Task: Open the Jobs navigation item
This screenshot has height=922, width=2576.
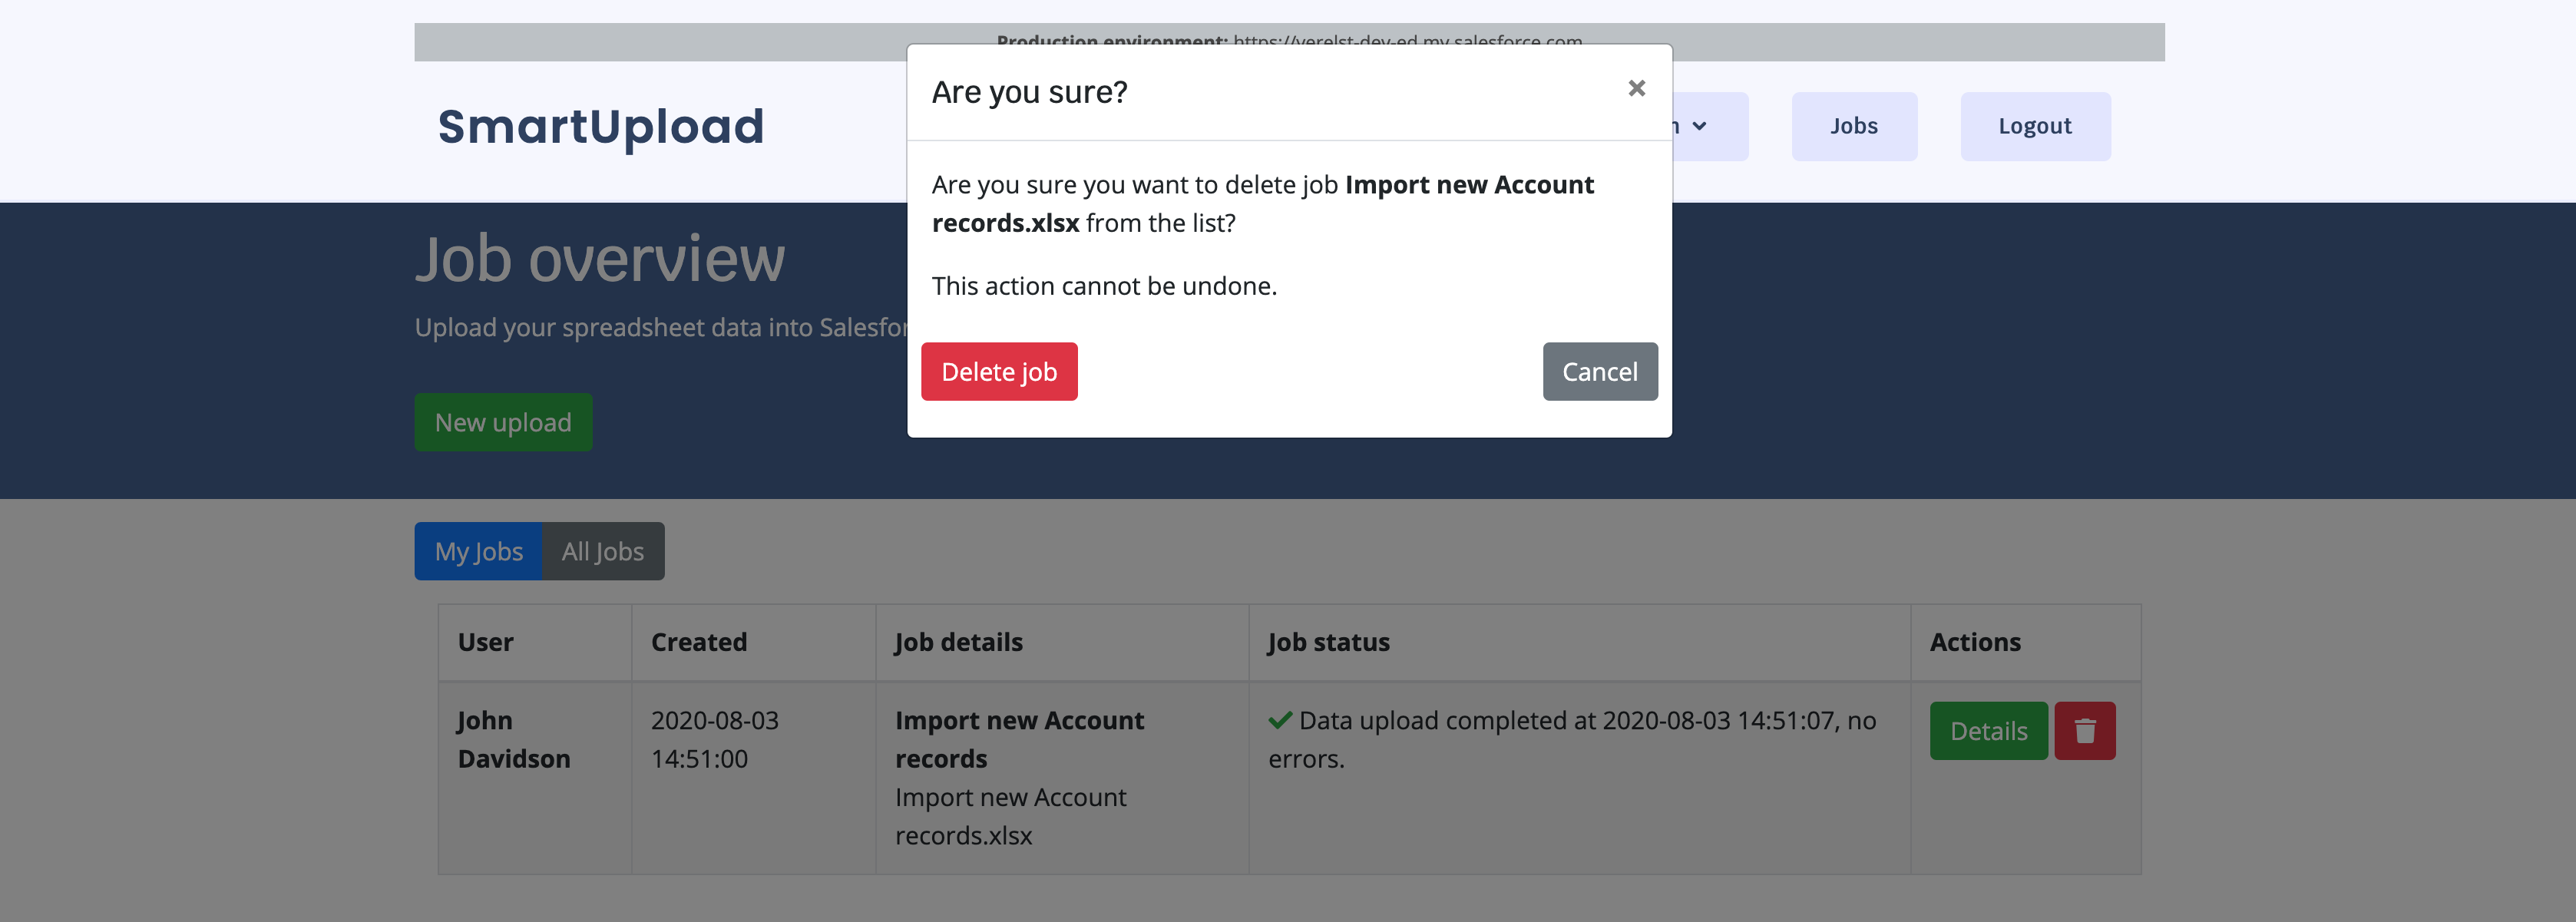Action: (x=1853, y=126)
